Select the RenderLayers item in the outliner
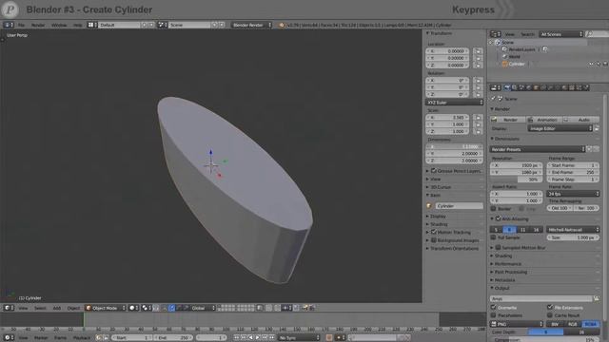609x342 pixels. point(521,49)
